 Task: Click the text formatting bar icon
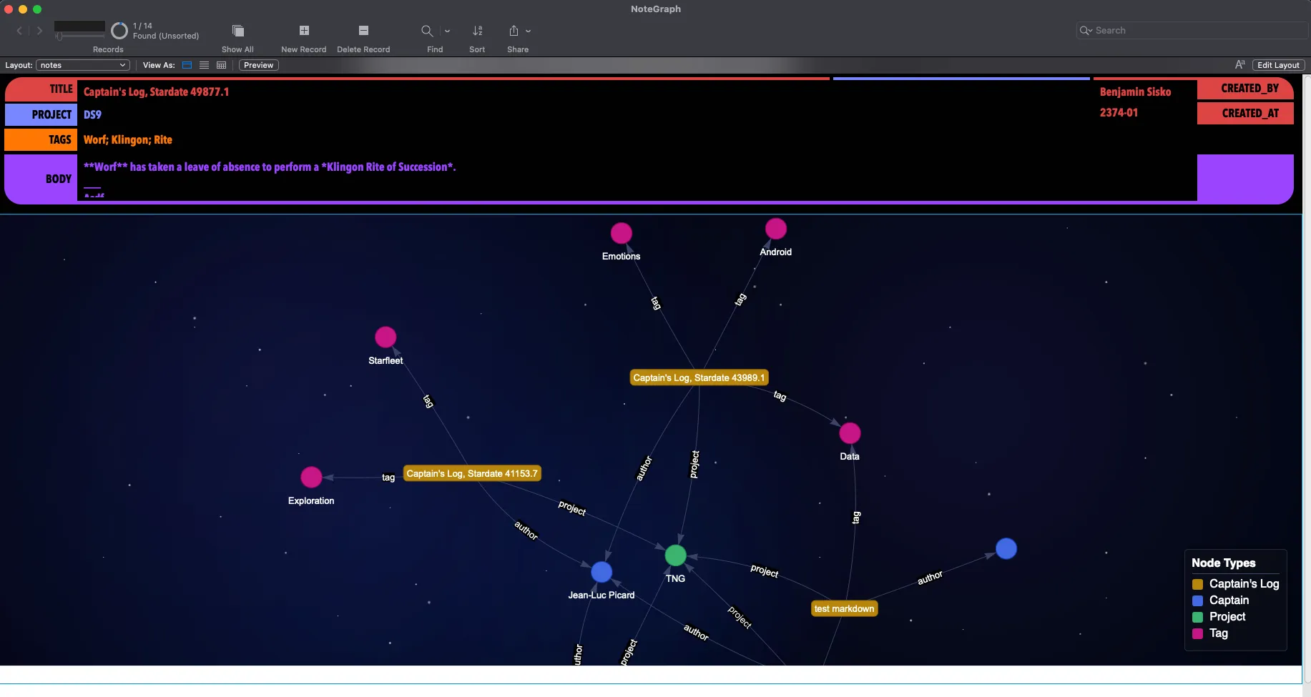tap(1239, 65)
